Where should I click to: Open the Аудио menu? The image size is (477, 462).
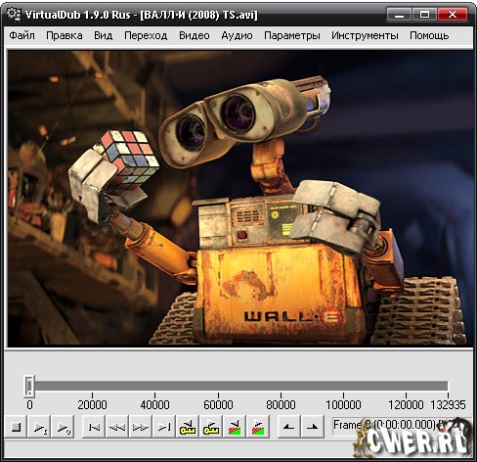pos(237,35)
